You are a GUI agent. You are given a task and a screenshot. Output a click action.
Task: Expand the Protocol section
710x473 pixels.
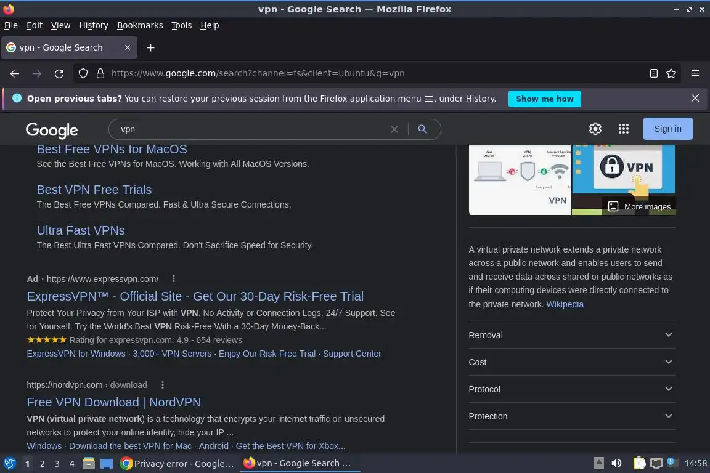(572, 389)
